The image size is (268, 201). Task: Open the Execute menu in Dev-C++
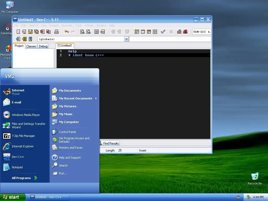coord(67,25)
